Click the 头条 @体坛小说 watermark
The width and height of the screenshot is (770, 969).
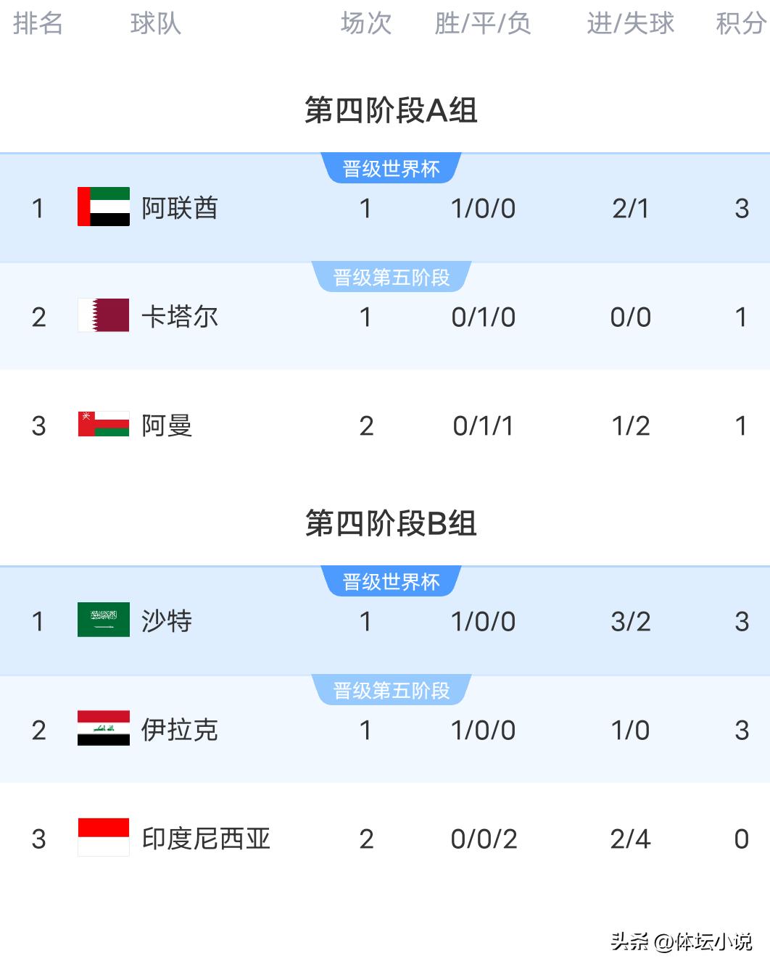681,941
